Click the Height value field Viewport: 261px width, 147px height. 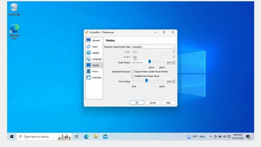click(x=153, y=57)
